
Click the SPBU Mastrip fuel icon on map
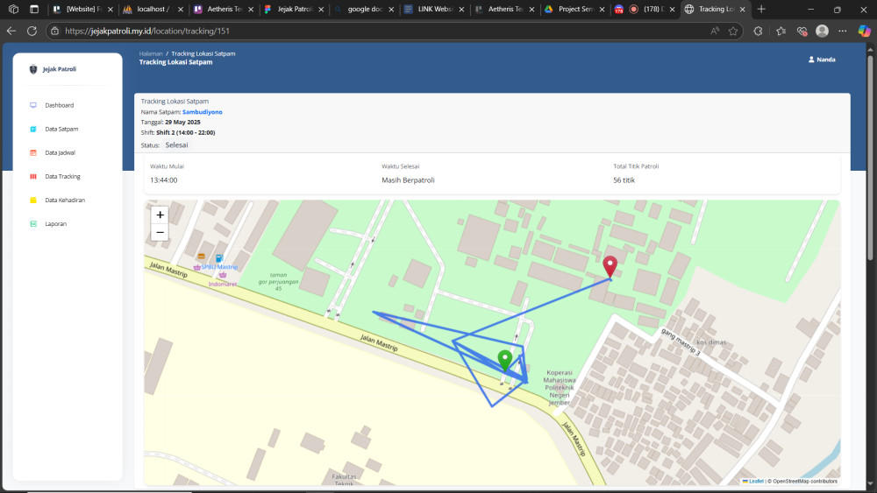[x=220, y=258]
